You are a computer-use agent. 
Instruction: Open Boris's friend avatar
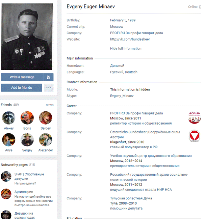point(27,118)
